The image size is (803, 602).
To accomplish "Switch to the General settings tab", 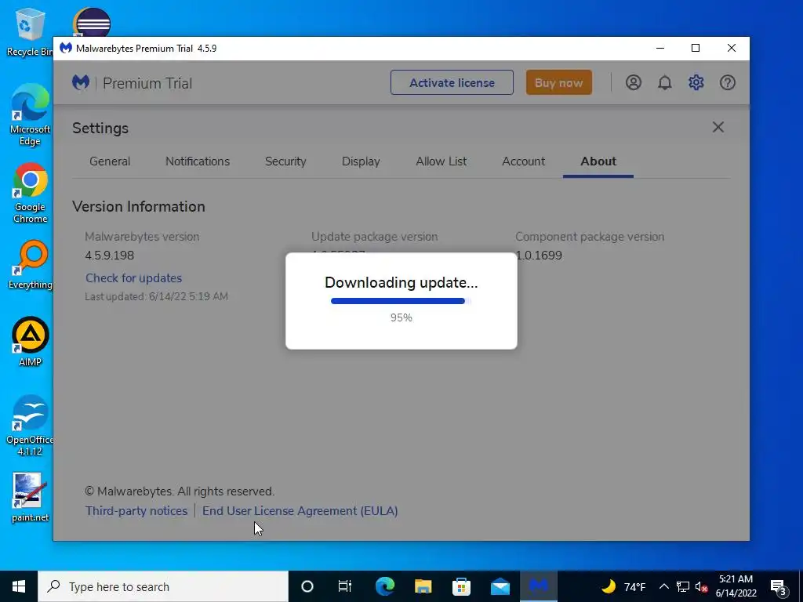I will (x=110, y=161).
